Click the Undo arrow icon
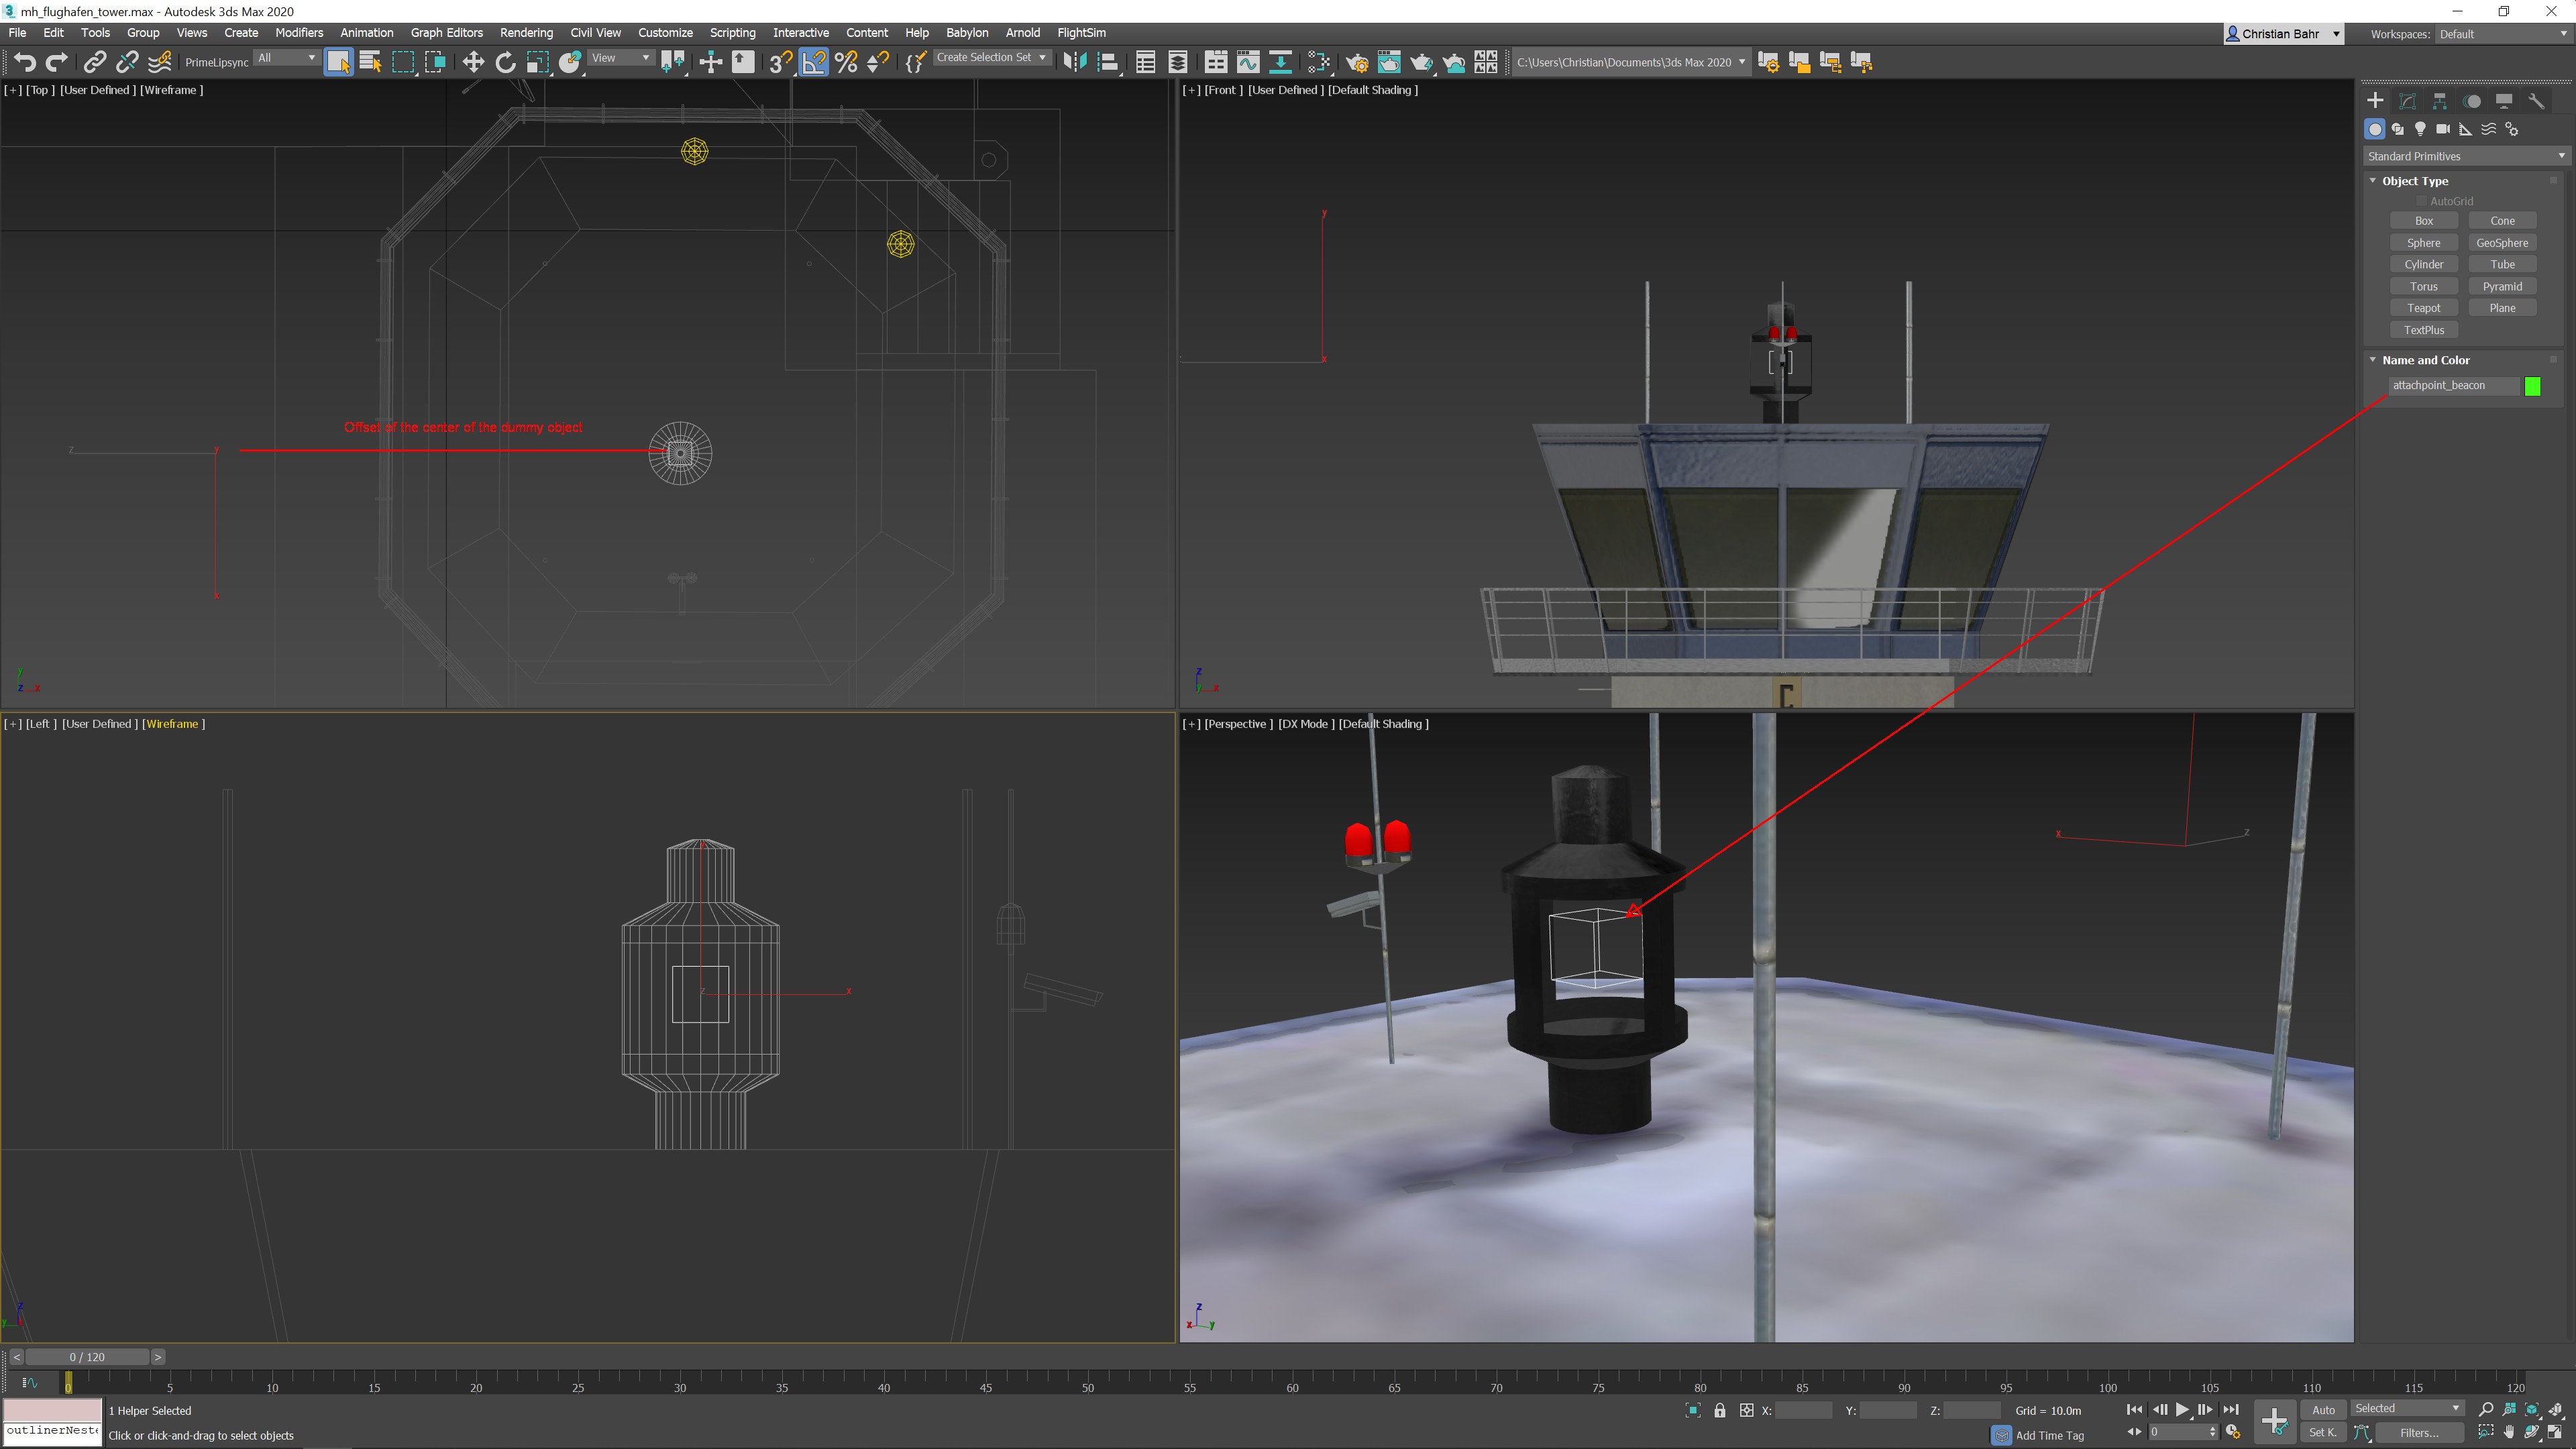This screenshot has width=2576, height=1449. [x=24, y=62]
